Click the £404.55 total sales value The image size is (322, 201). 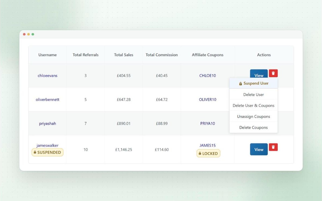[124, 76]
